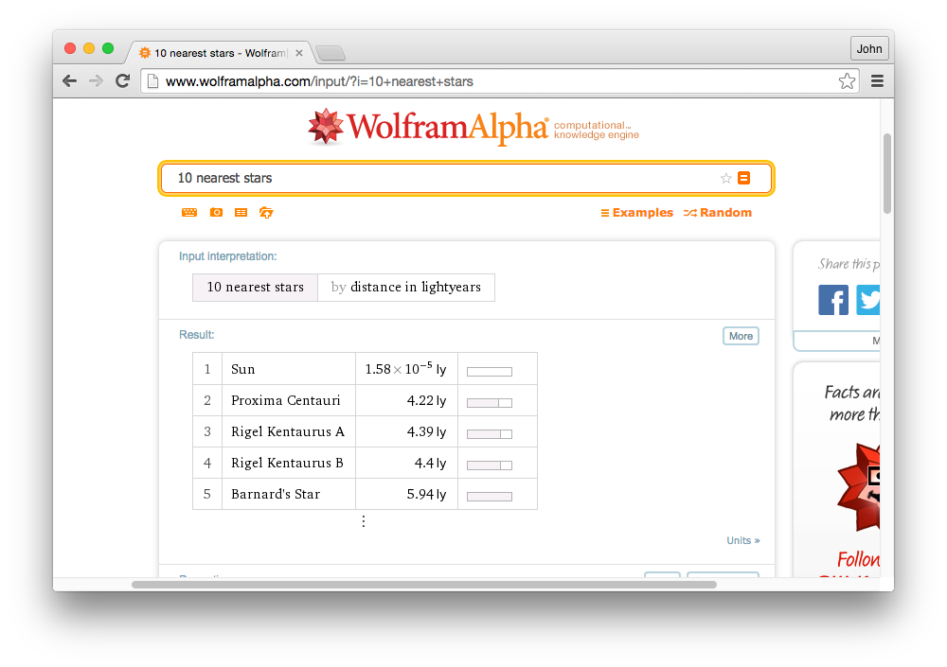The width and height of the screenshot is (947, 667).
Task: Click the red Wolfram mascot image in the sidebar
Action: click(858, 487)
